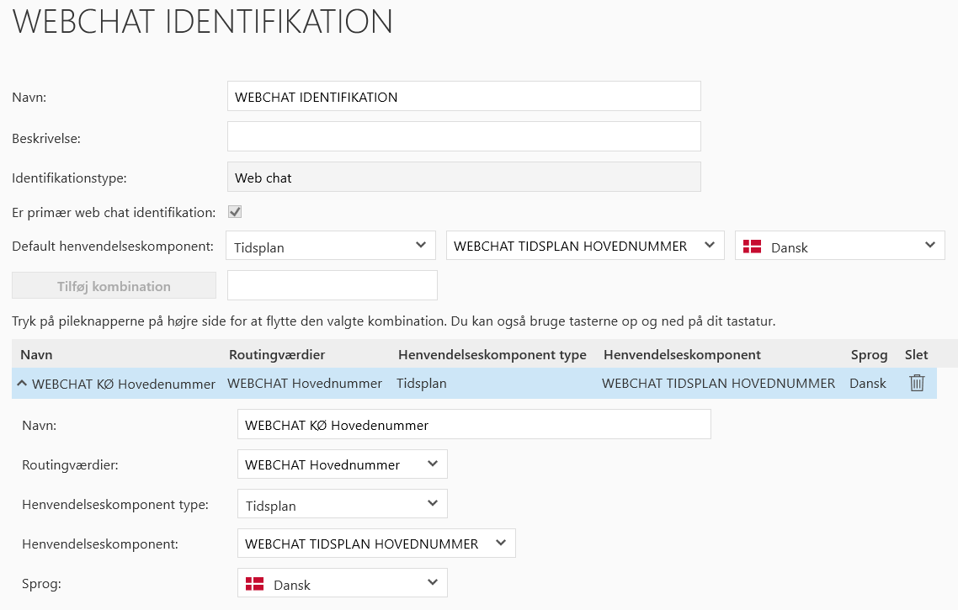
Task: Click the Tilføj kombination button
Action: pos(114,286)
